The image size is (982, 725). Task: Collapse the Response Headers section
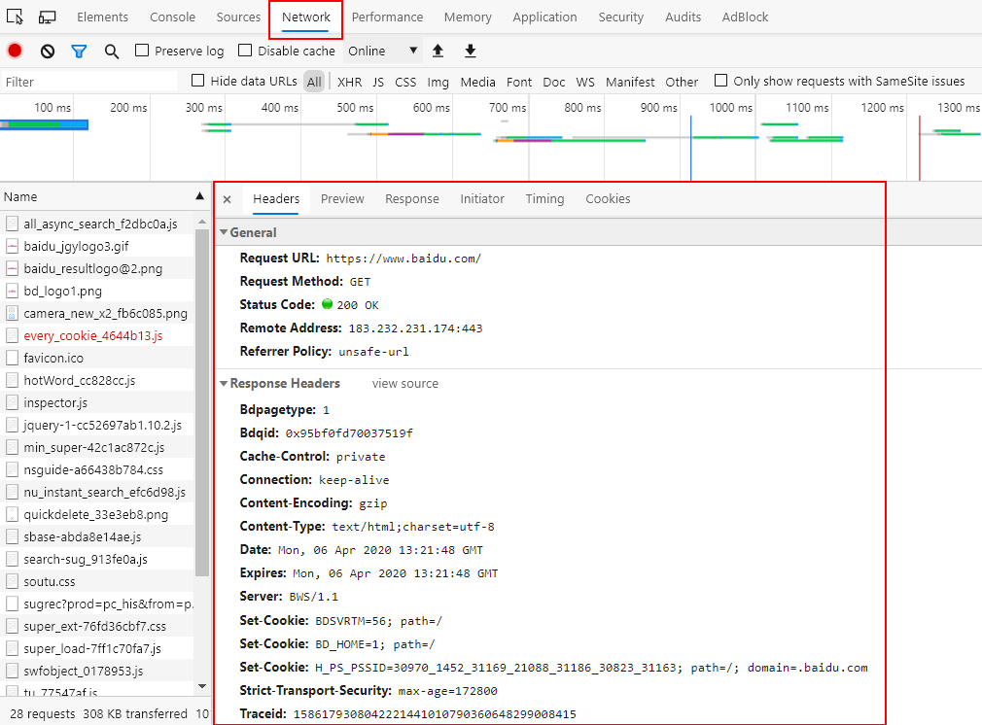[224, 383]
